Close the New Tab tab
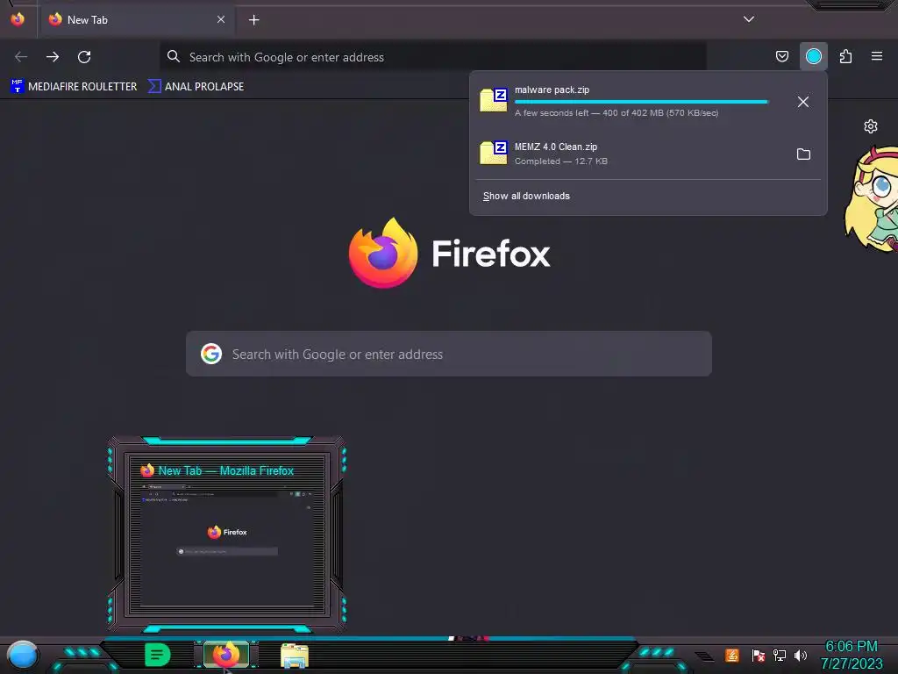Screen dimensions: 898x674 [x=221, y=19]
